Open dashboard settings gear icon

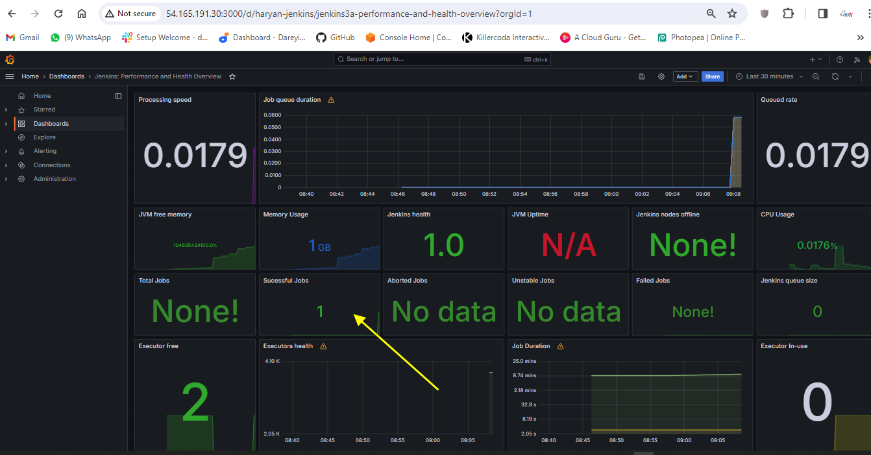click(661, 76)
